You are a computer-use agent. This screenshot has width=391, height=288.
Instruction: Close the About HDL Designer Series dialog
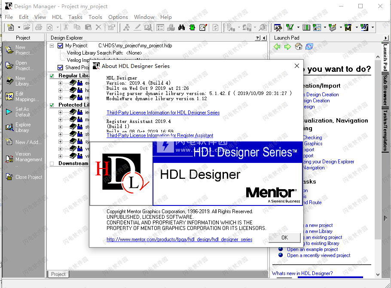pyautogui.click(x=297, y=66)
